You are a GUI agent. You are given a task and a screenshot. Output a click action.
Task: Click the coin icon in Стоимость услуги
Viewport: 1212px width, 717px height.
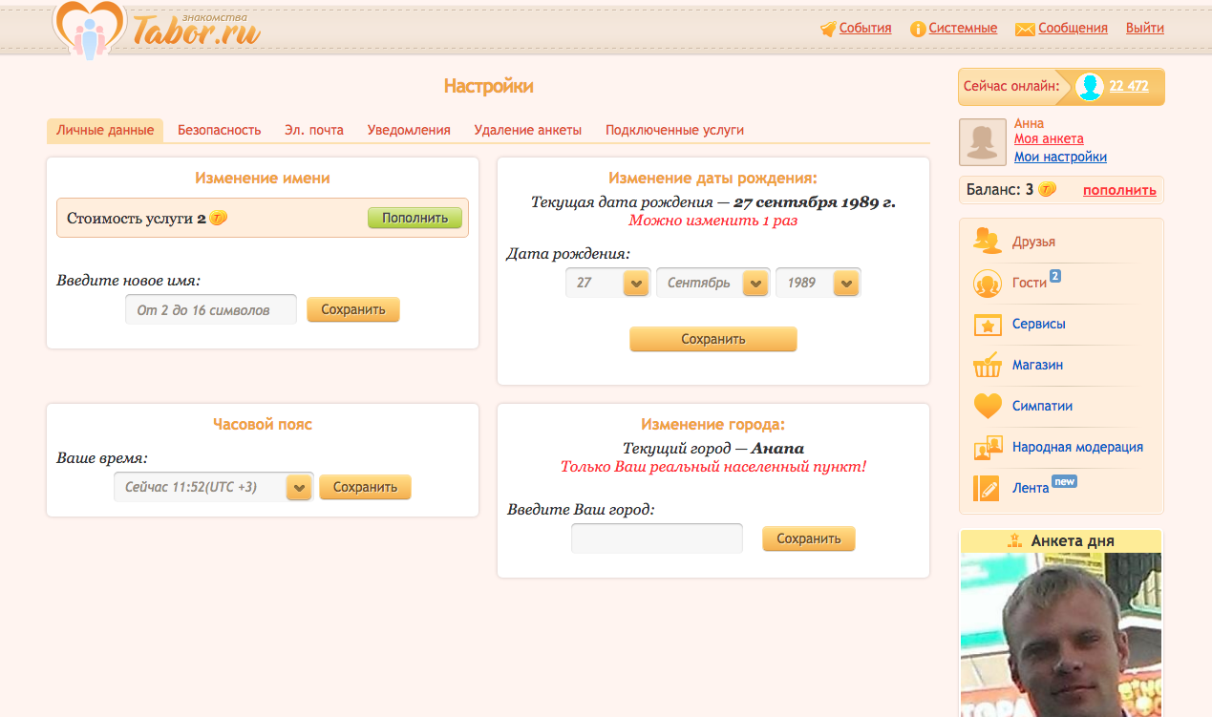pyautogui.click(x=218, y=219)
